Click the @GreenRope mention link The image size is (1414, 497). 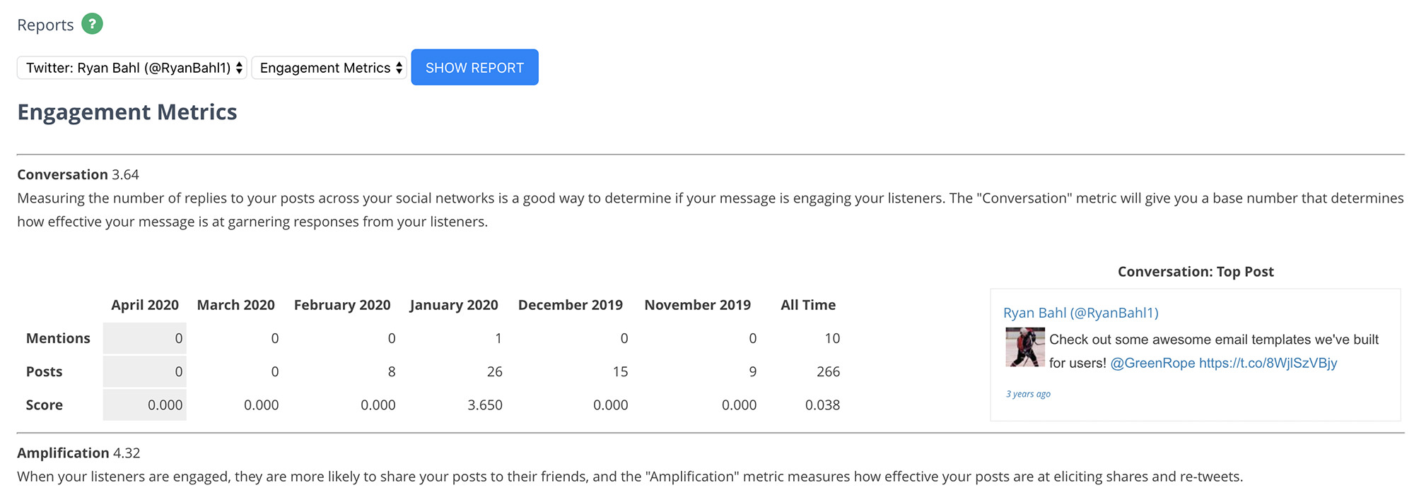(1152, 363)
